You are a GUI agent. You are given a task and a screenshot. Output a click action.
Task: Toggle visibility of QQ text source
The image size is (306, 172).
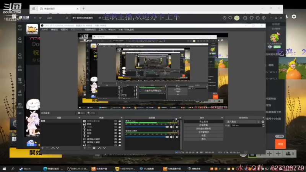[x=116, y=136]
